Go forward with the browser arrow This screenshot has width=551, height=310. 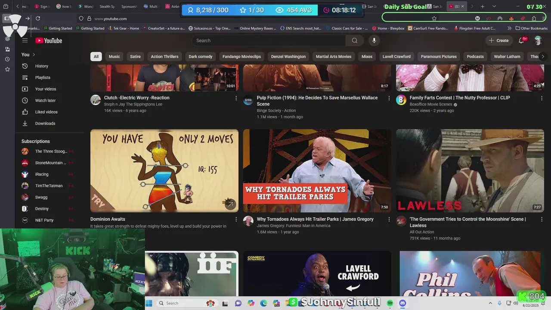coord(28,19)
